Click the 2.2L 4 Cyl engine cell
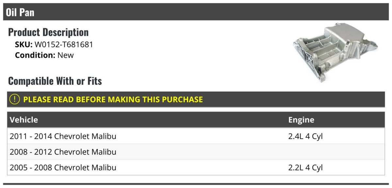The width and height of the screenshot is (392, 188). click(305, 167)
